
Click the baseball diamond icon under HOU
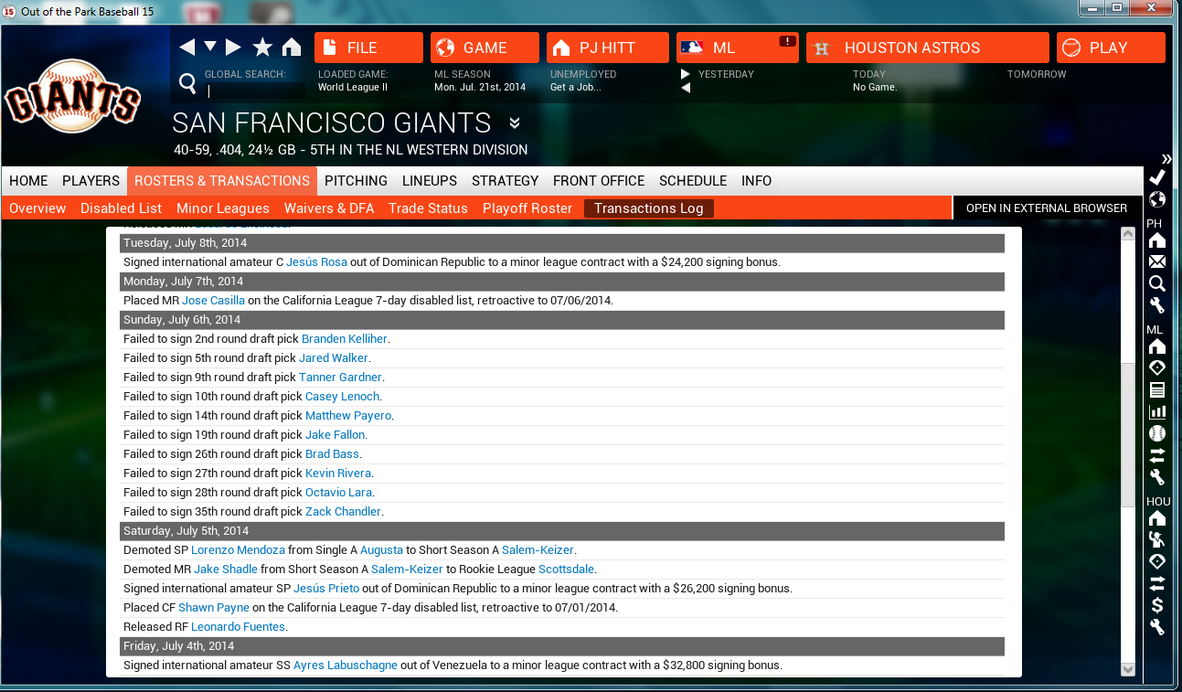point(1156,561)
